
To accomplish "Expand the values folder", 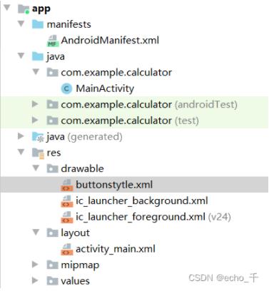I will pos(35,280).
